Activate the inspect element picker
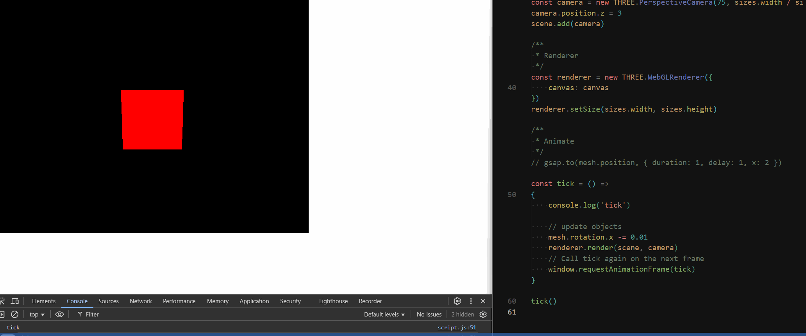This screenshot has width=806, height=336. pos(2,301)
